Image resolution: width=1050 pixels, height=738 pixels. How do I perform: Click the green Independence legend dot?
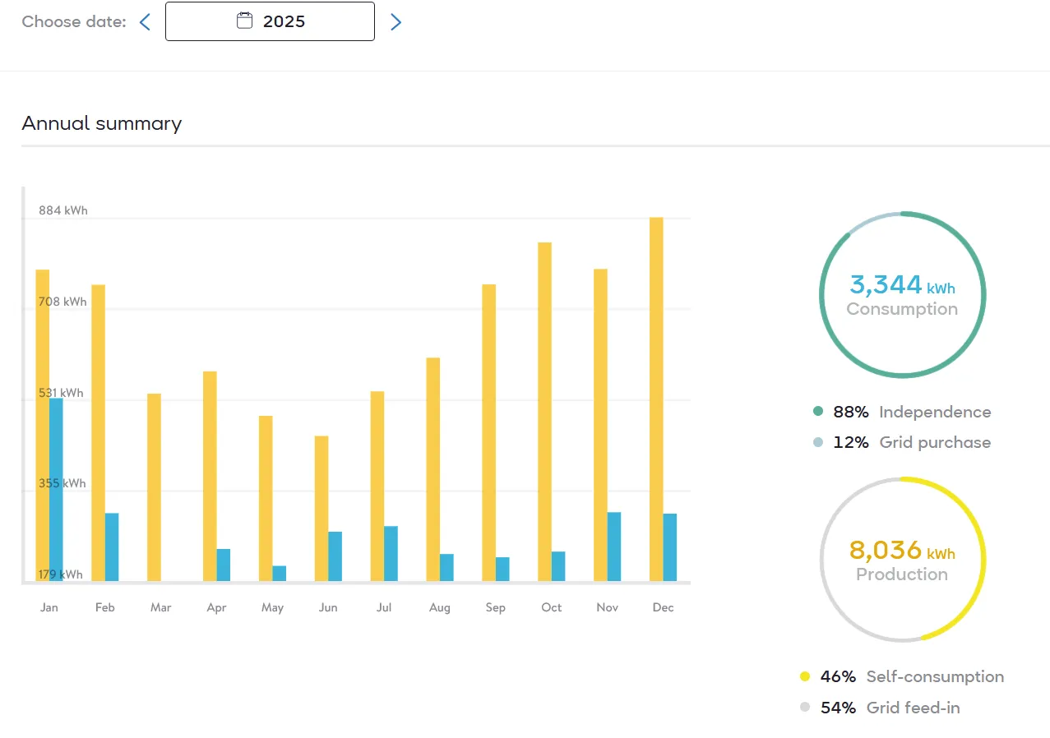click(817, 412)
